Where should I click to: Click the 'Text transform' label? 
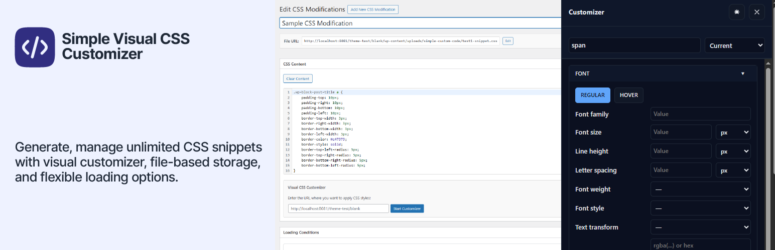tap(597, 227)
